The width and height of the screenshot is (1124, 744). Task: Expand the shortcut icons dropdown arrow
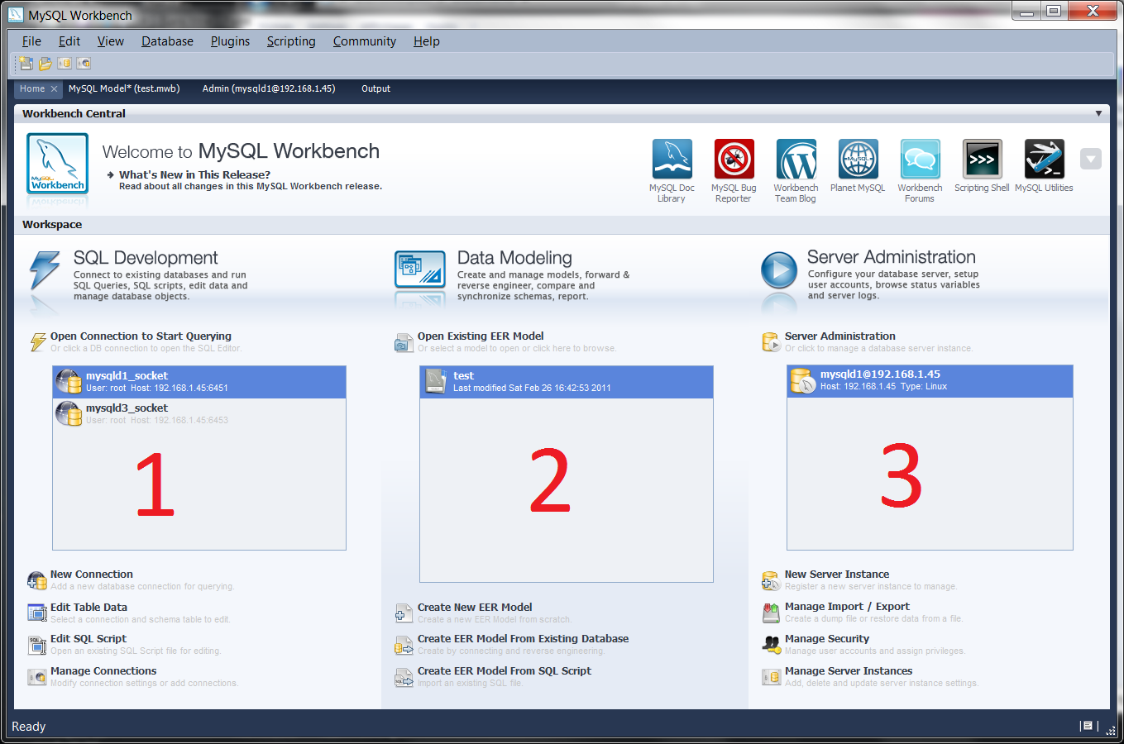pyautogui.click(x=1091, y=159)
